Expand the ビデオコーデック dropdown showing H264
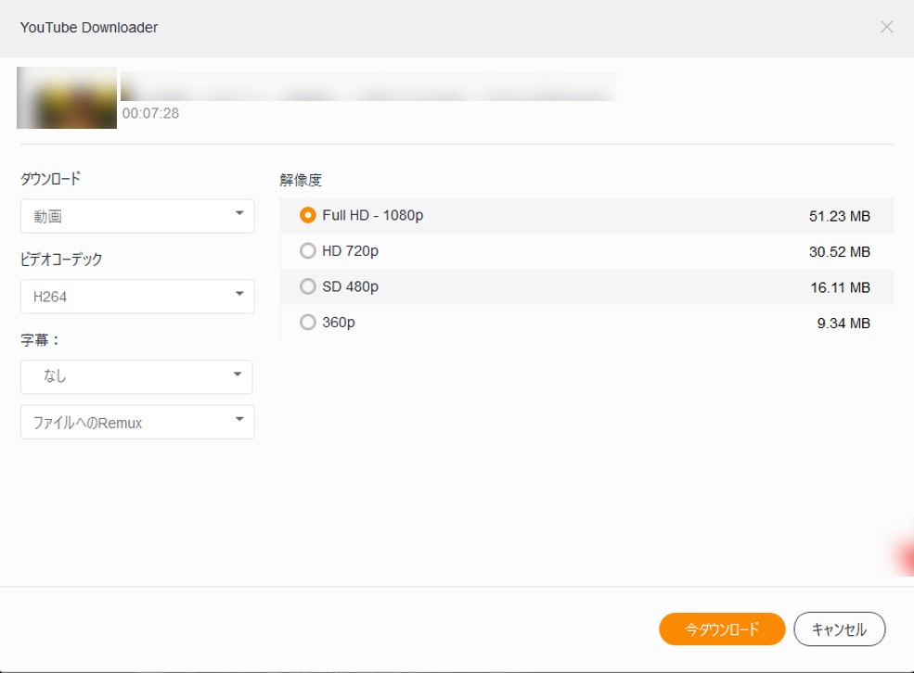The height and width of the screenshot is (673, 914). [136, 297]
